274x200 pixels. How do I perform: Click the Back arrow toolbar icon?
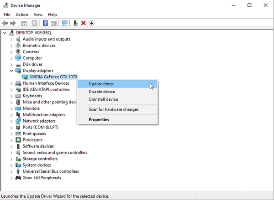(5, 23)
